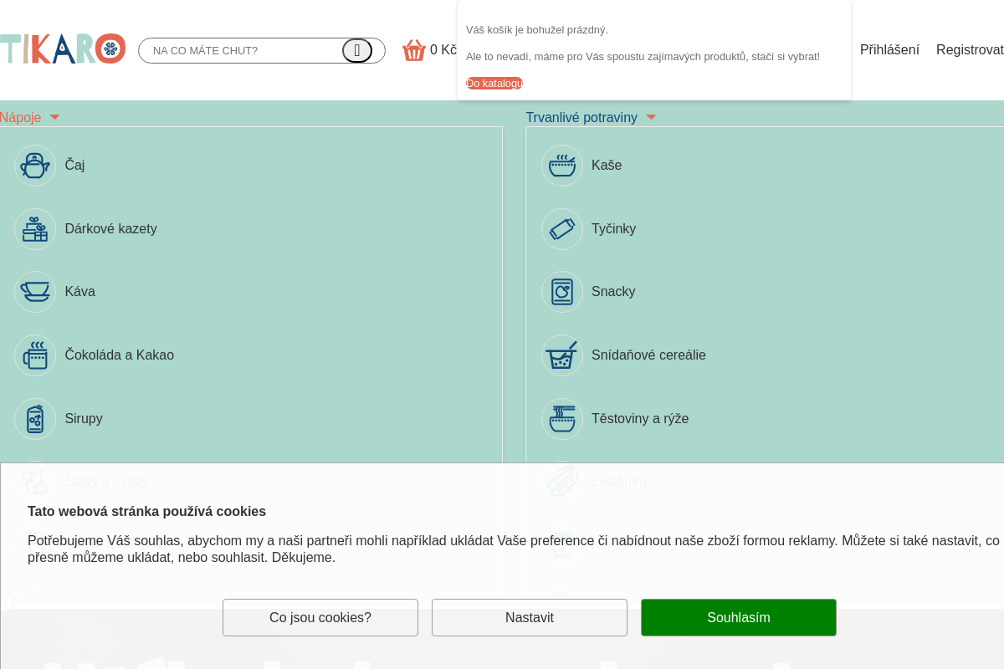This screenshot has height=669, width=1004.
Task: Click the bowl icon for Kaše
Action: (562, 166)
